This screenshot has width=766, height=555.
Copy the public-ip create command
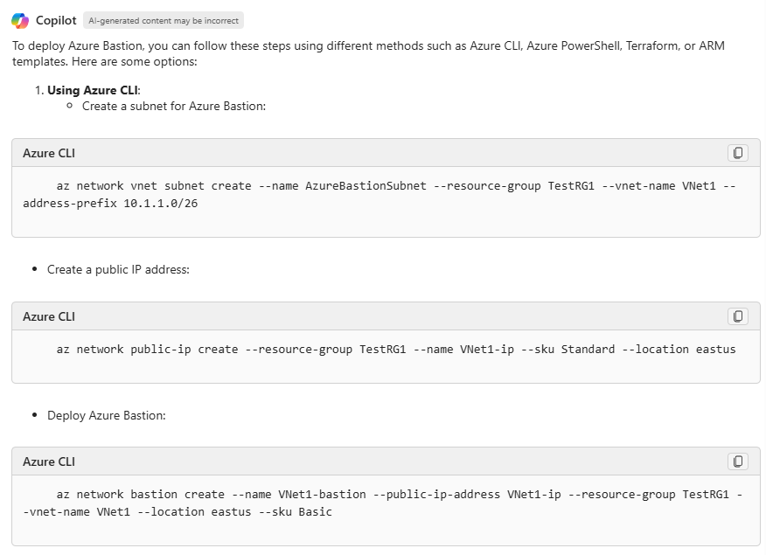[x=738, y=316]
